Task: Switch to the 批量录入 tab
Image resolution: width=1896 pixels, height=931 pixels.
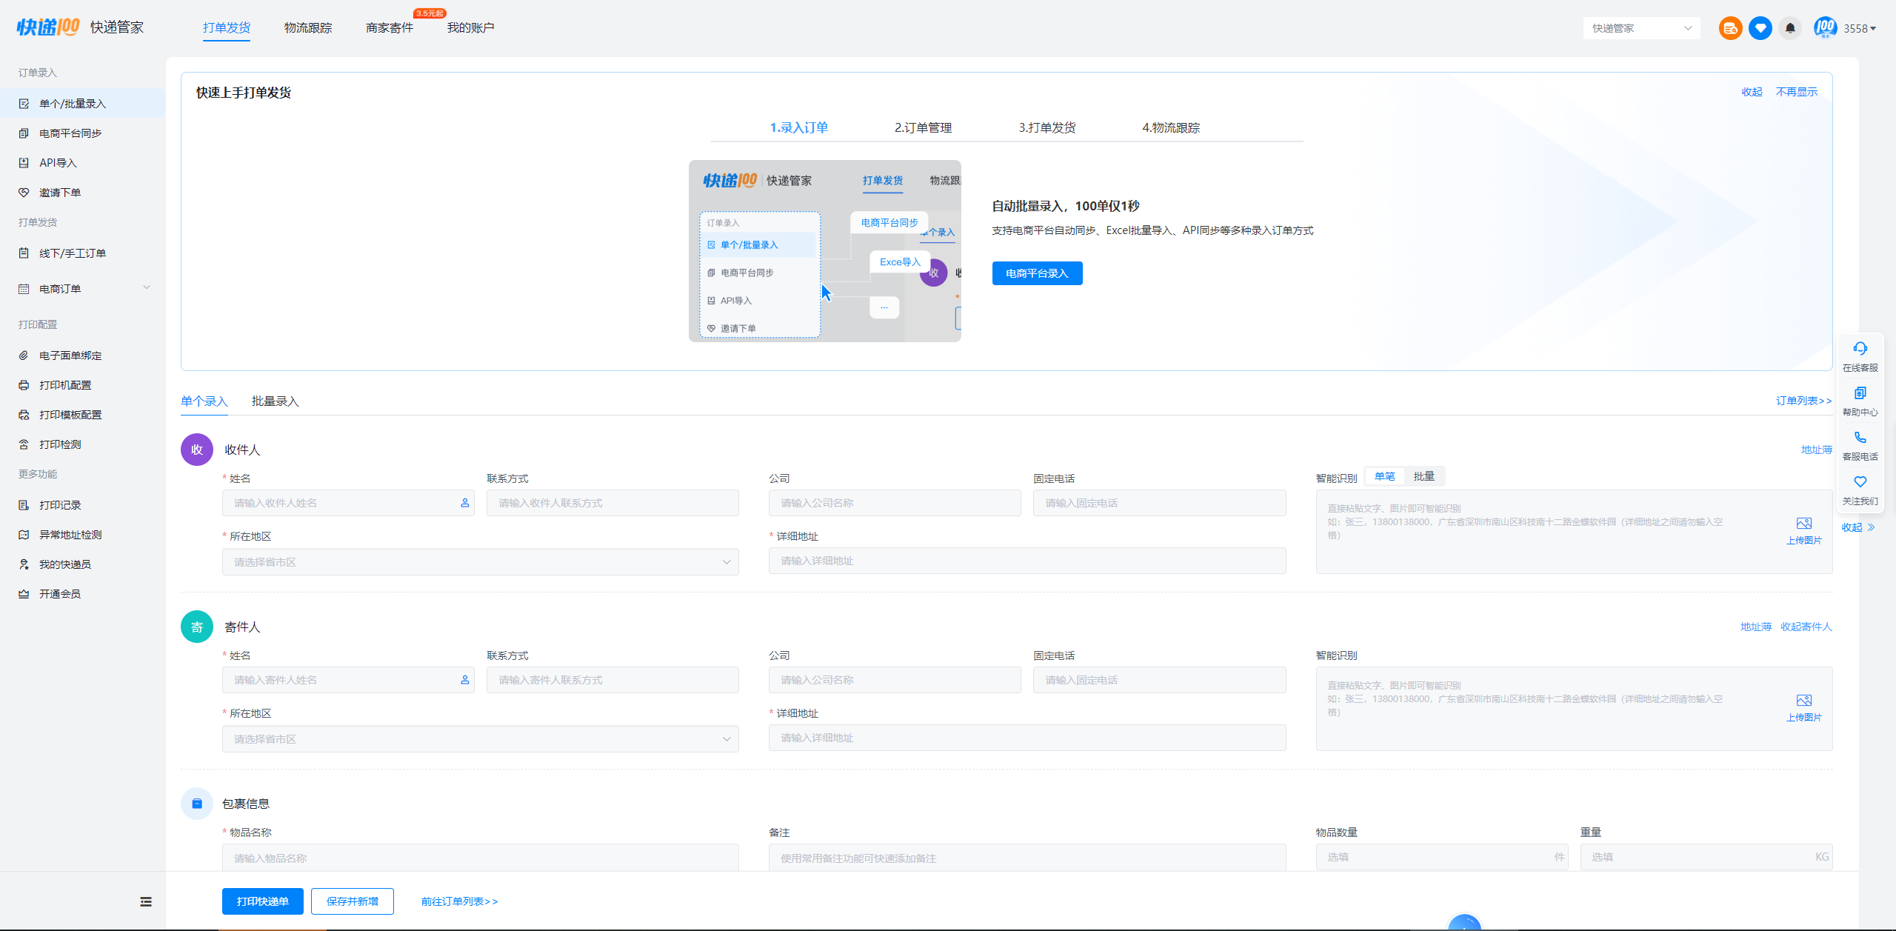Action: 275,401
